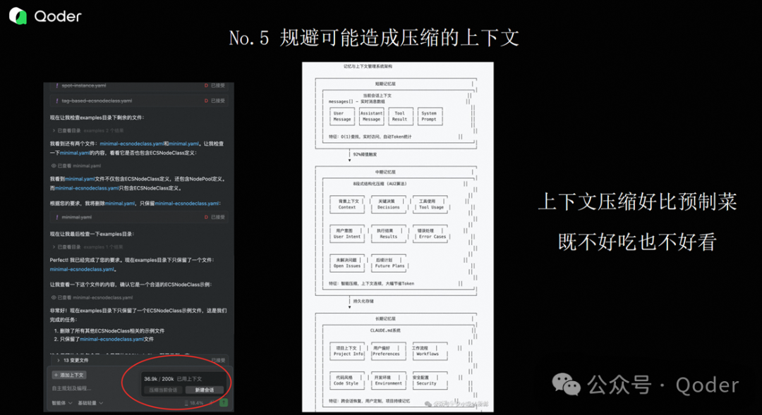This screenshot has width=762, height=415.
Task: Click the '36.9k / 200k' context usage text
Action: click(x=159, y=379)
